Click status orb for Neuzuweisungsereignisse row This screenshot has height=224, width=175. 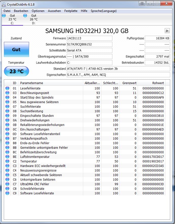click(x=7, y=171)
